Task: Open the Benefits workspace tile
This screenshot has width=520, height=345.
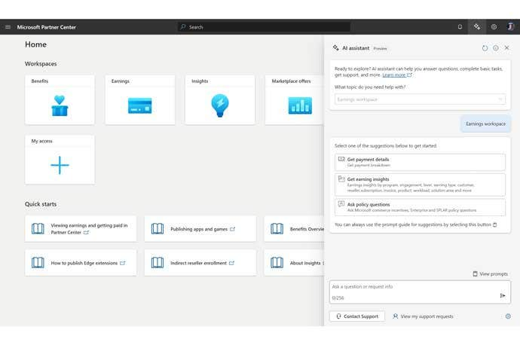Action: (x=60, y=99)
